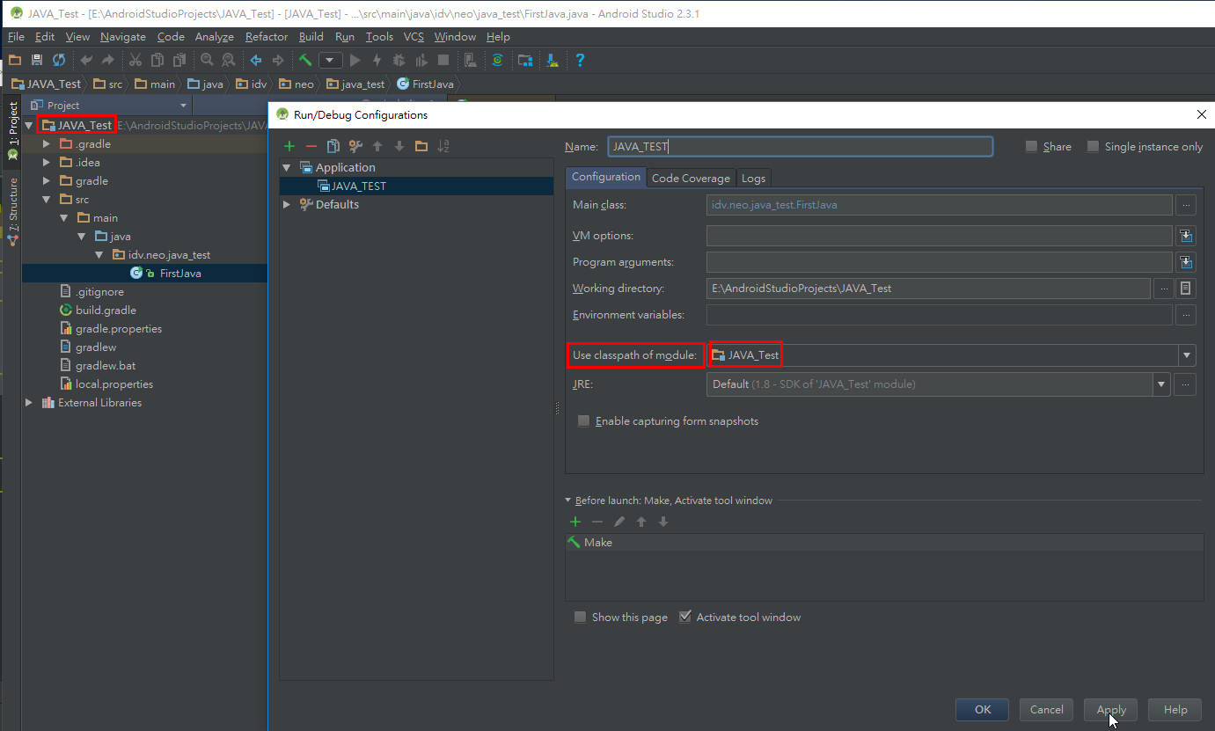
Task: Add new configuration with green plus in dialog
Action: pyautogui.click(x=289, y=146)
